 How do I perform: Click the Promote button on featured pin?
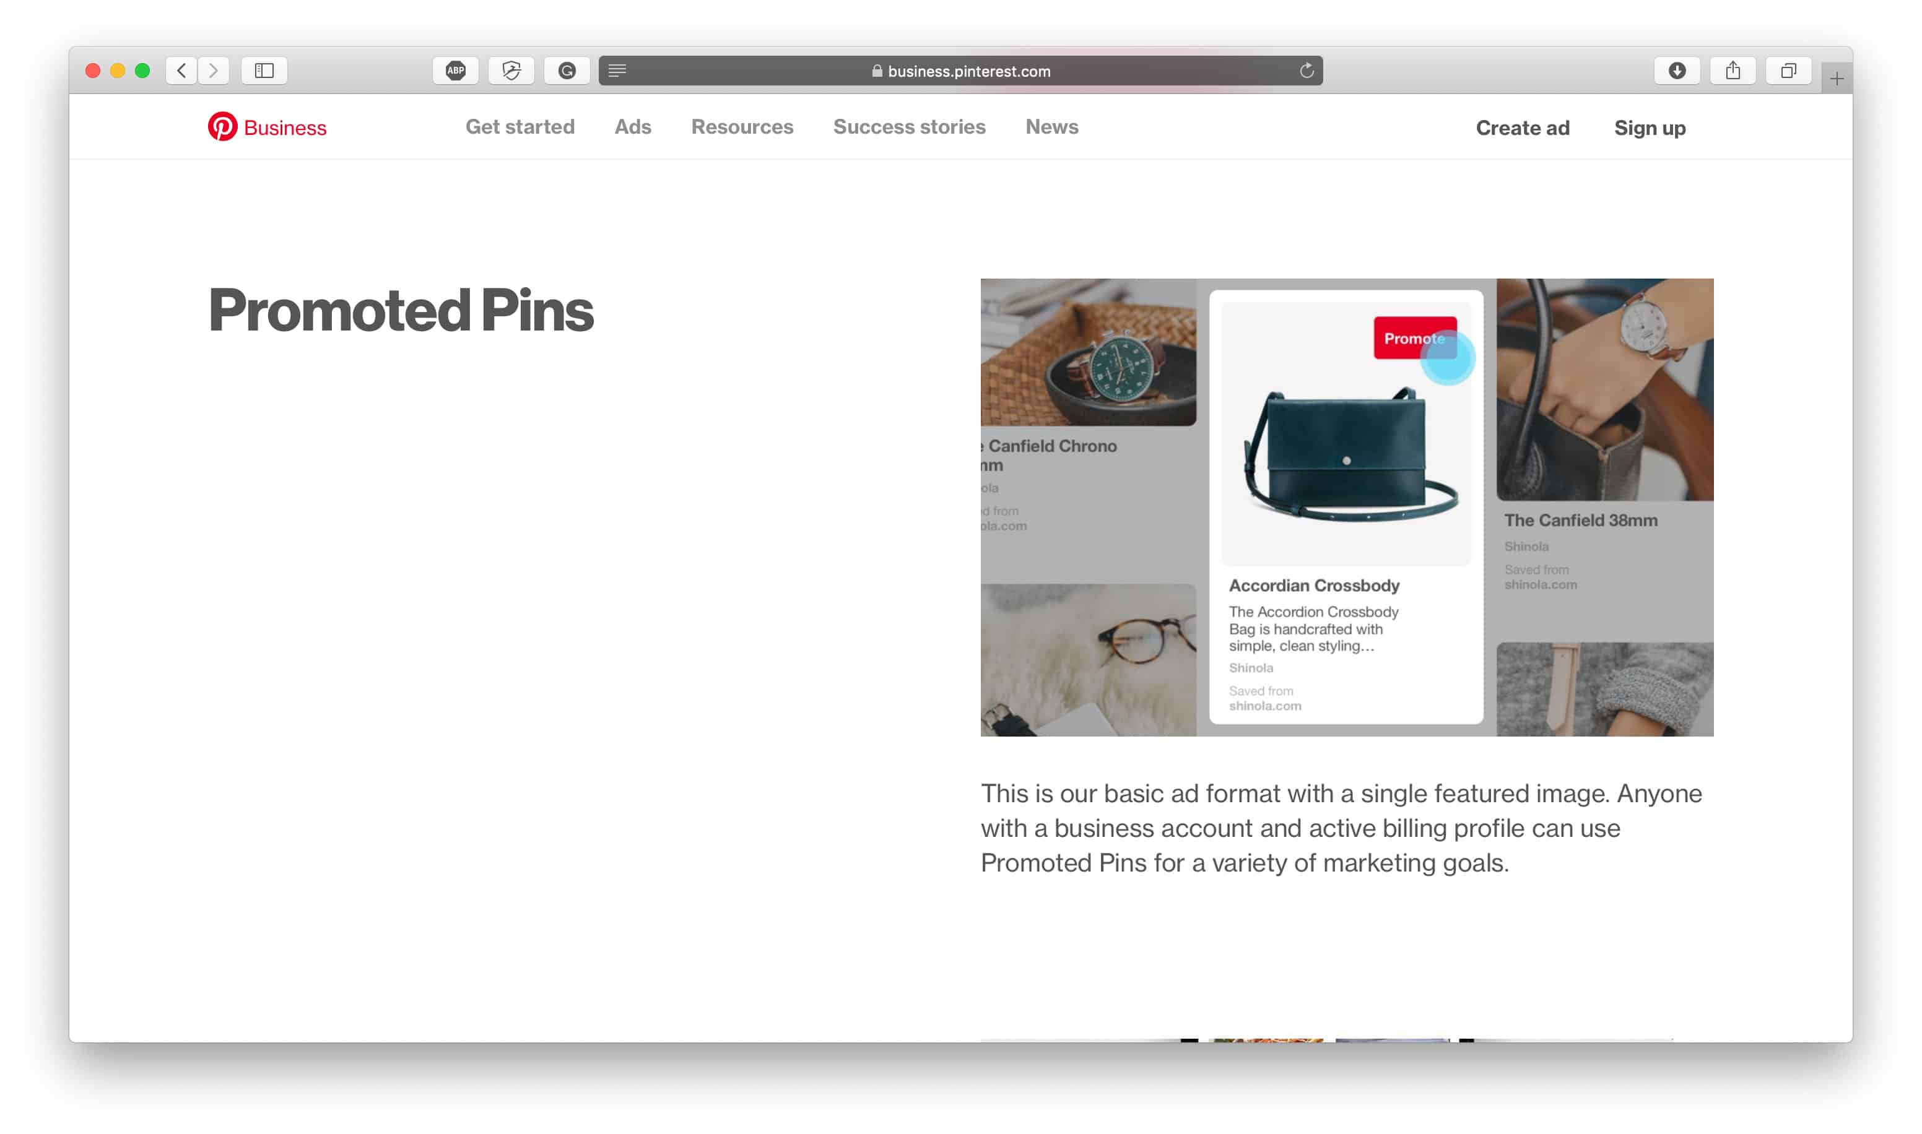[x=1413, y=339]
